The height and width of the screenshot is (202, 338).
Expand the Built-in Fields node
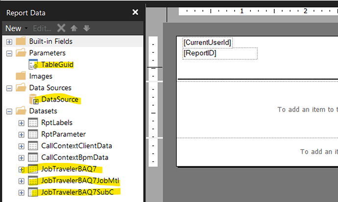[9, 42]
